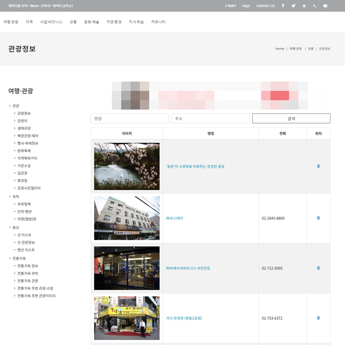Show map location for ㈜코스테이
Screen dimensions: 345x345
tap(318, 218)
